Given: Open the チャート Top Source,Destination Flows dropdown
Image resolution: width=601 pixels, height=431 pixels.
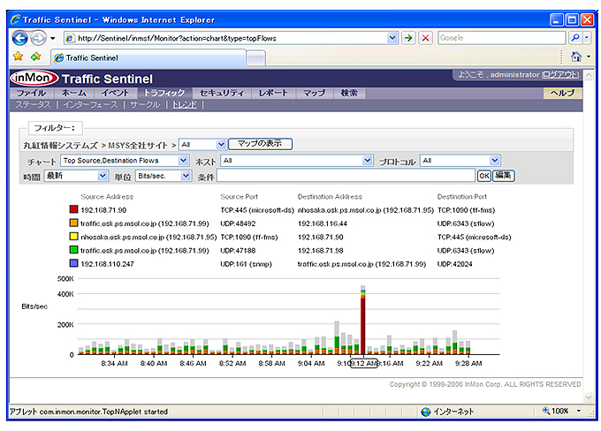Looking at the screenshot, I should click(x=125, y=161).
